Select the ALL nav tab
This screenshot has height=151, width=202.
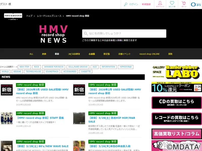(x=31, y=54)
